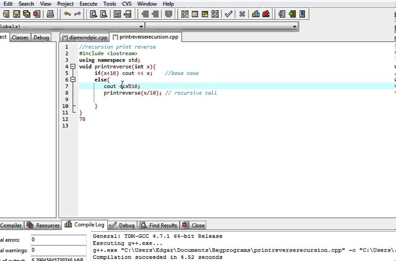Undo the last edit

[67, 14]
